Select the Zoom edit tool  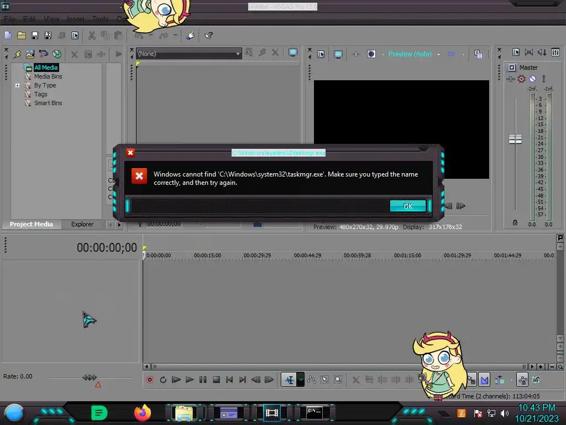click(338, 380)
